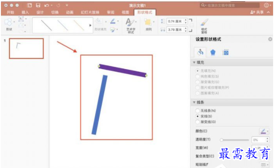Switch to the 审阅 tab
Screen dimensions: 274x168
(110, 12)
